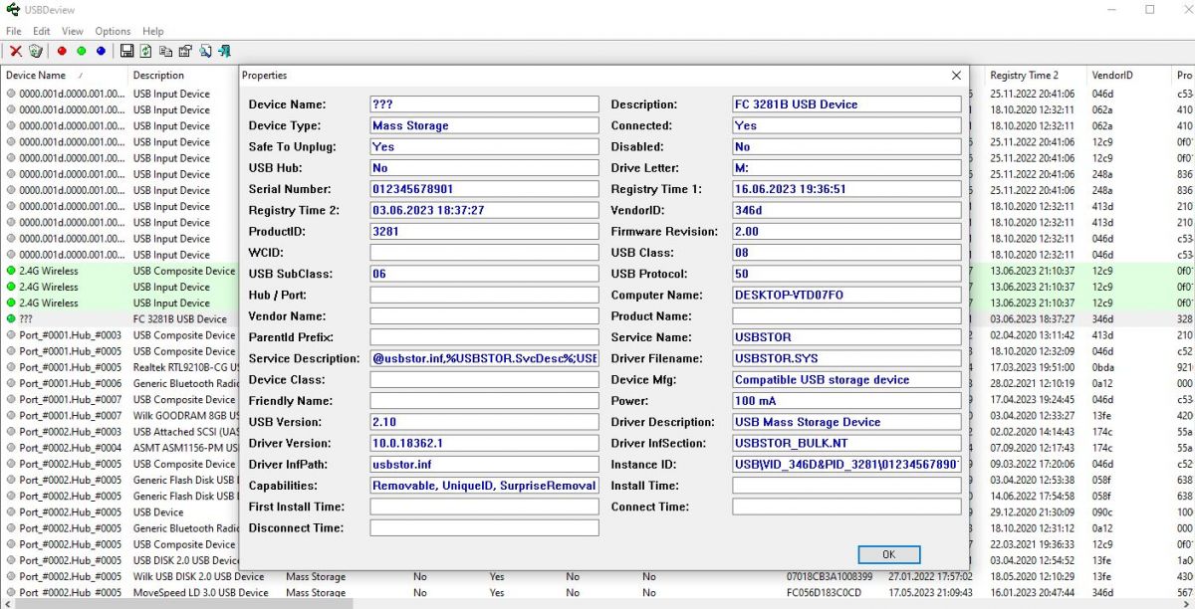
Task: Click the Power field showing 100 mA
Action: (846, 401)
